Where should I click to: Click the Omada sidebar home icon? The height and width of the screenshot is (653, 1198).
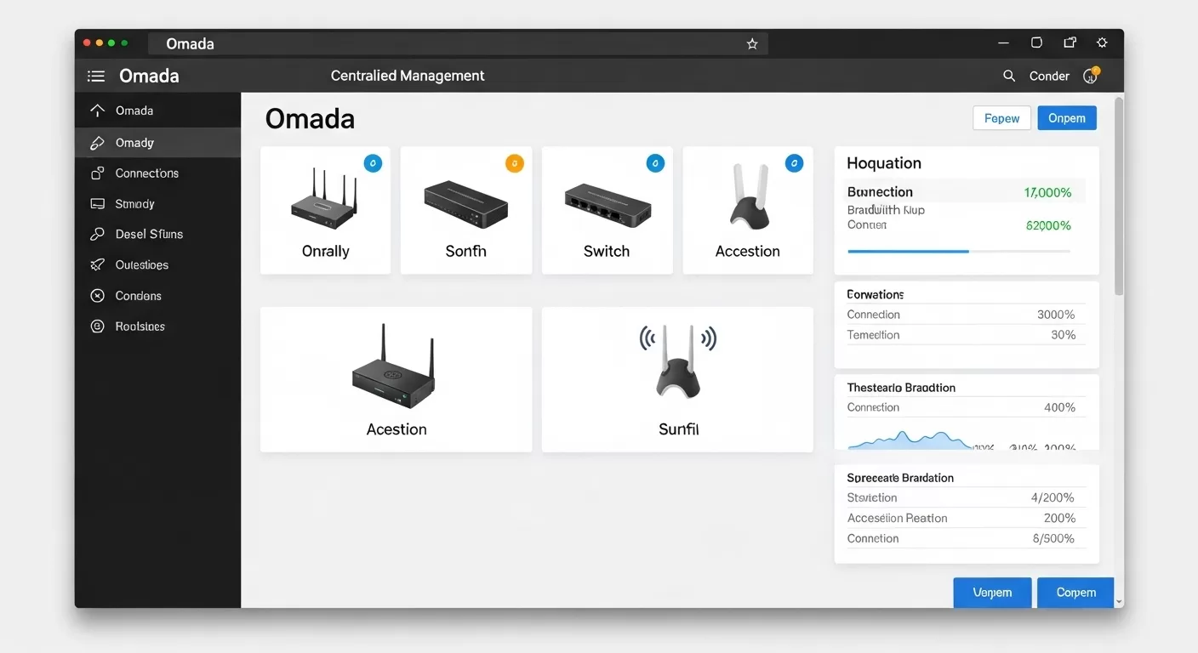coord(98,111)
